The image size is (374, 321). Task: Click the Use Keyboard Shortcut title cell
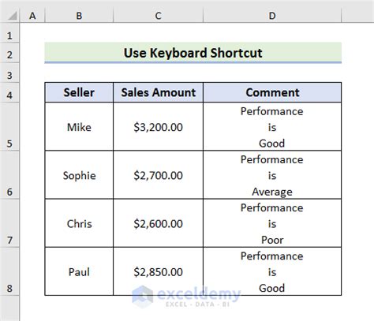tap(193, 53)
